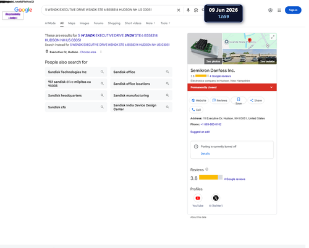Click the corrected query link after 'These are results for'
Image resolution: width=309 pixels, height=248 pixels.
point(101,38)
